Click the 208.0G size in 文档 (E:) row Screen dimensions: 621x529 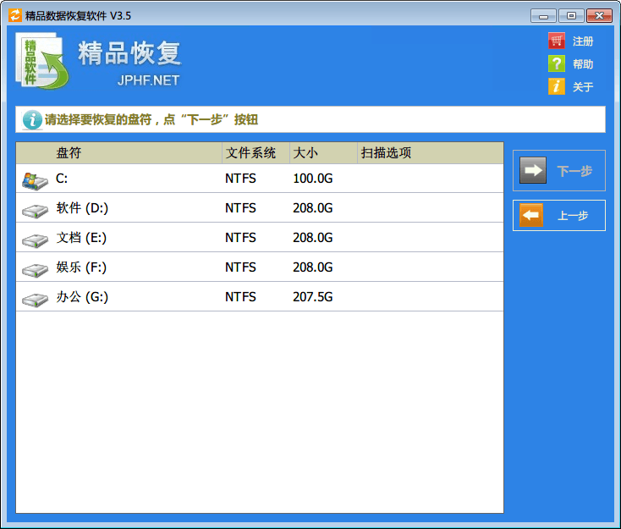point(312,238)
